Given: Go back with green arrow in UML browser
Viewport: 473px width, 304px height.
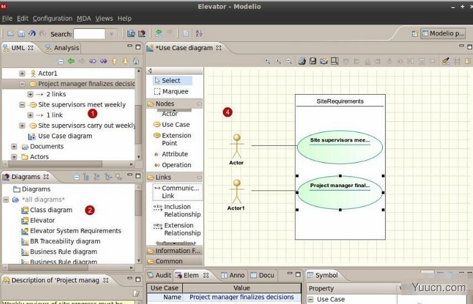Looking at the screenshot, I should (71, 61).
